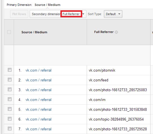Click the Plot Rows button

point(19,14)
